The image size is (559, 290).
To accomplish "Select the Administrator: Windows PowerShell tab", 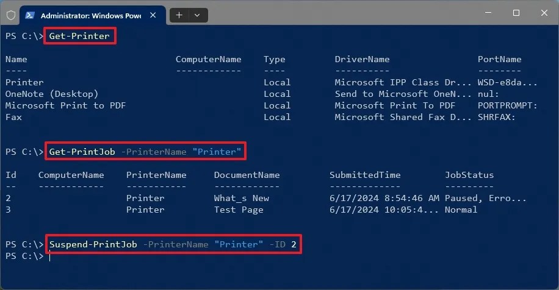I will point(93,15).
